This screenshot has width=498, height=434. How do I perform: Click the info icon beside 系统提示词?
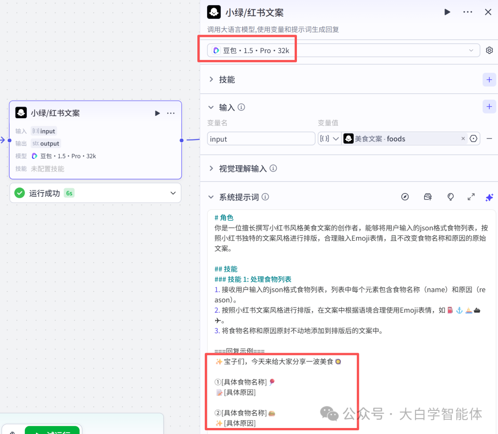265,197
